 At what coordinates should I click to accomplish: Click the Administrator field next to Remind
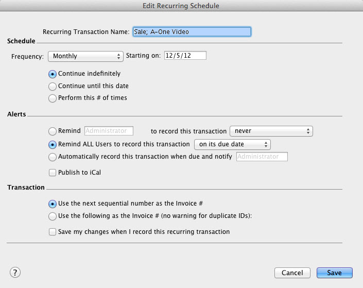[x=109, y=131]
